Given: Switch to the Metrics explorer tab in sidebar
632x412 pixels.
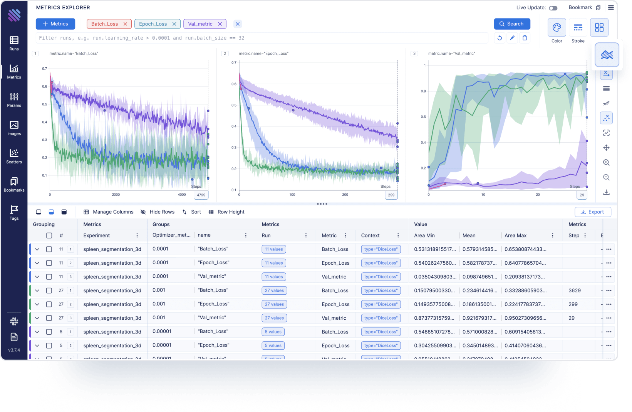Looking at the screenshot, I should 14,72.
